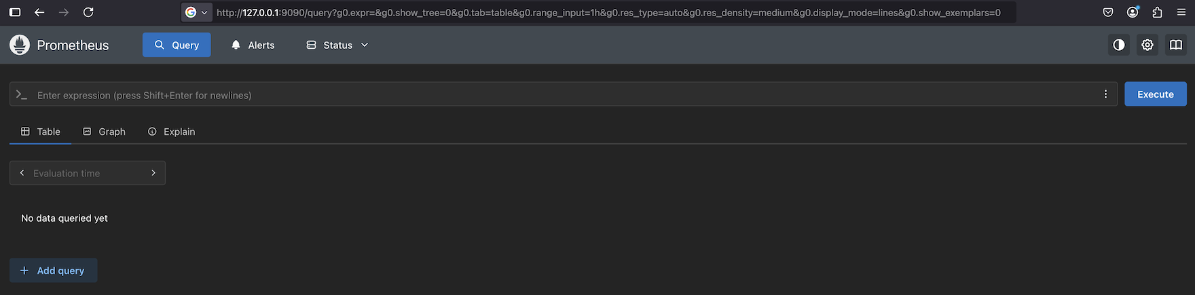Click the browser account profile icon
Viewport: 1195px width, 295px height.
point(1133,12)
